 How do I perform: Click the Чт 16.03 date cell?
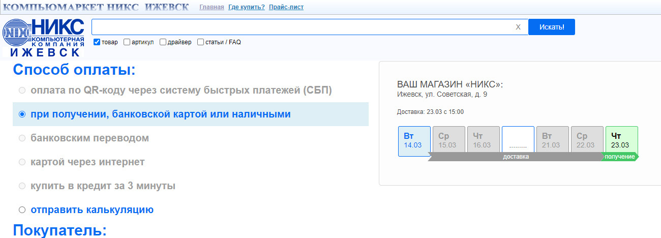tap(484, 140)
